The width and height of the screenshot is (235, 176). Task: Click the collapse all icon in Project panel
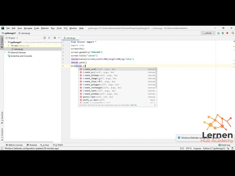pos(49,38)
